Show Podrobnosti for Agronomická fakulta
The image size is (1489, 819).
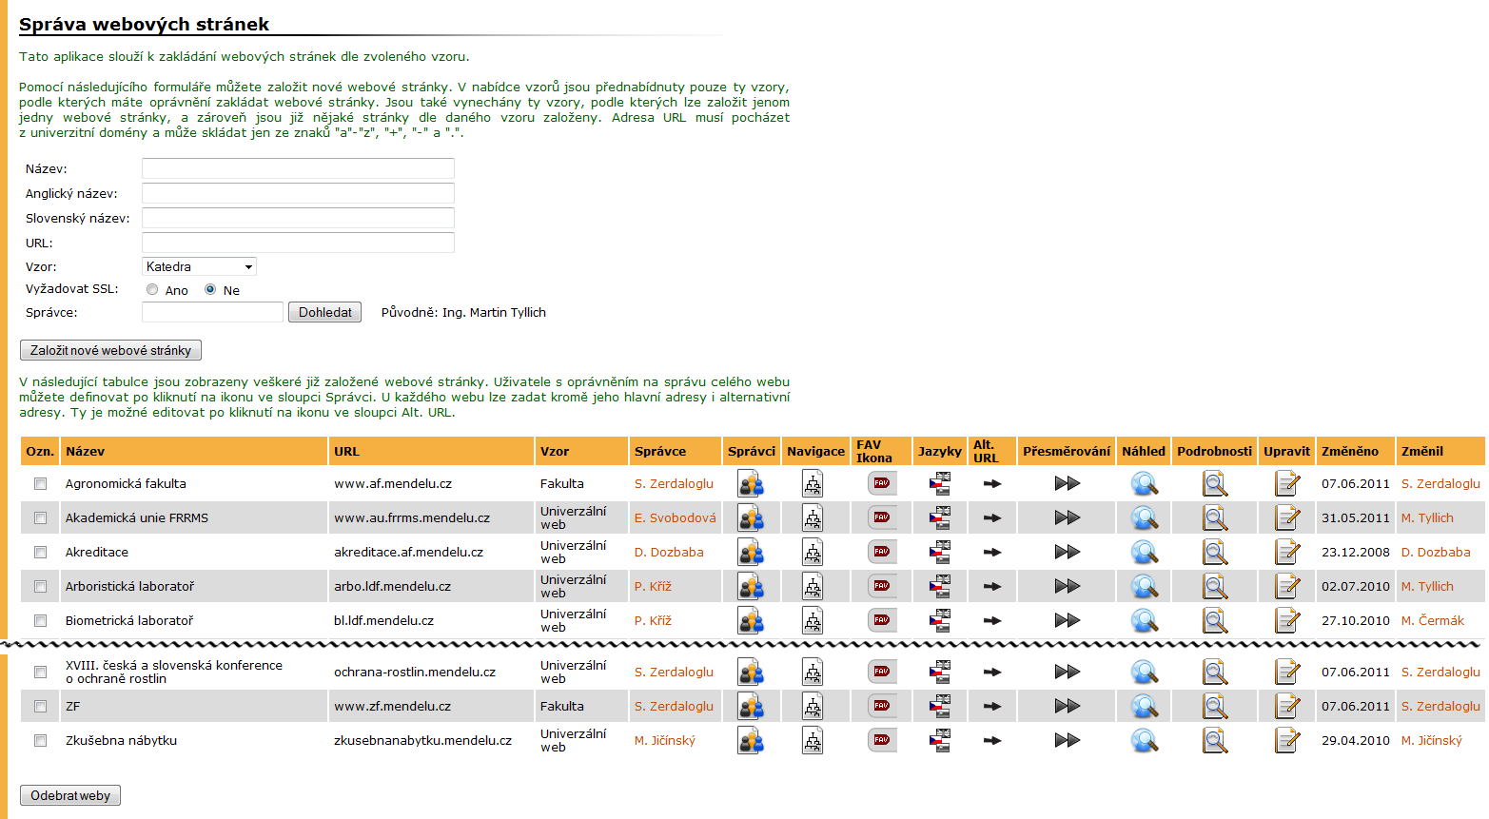pos(1215,484)
